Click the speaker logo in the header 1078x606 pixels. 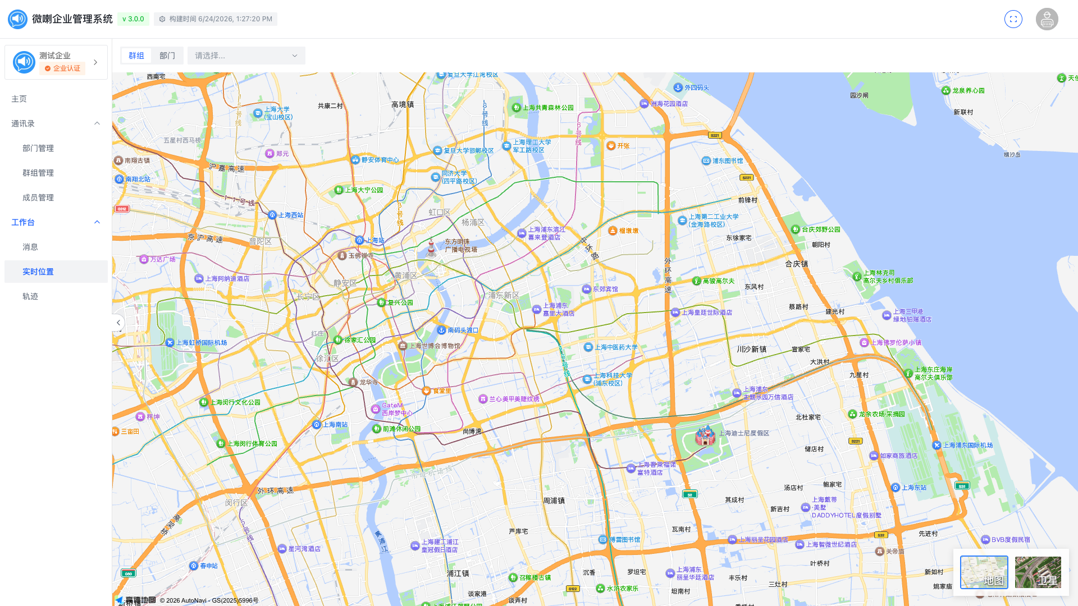pos(17,19)
